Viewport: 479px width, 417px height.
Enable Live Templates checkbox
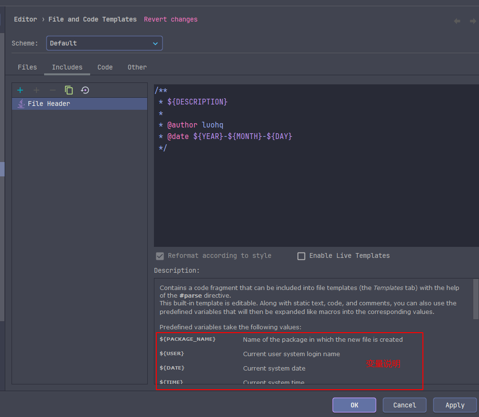coord(301,256)
